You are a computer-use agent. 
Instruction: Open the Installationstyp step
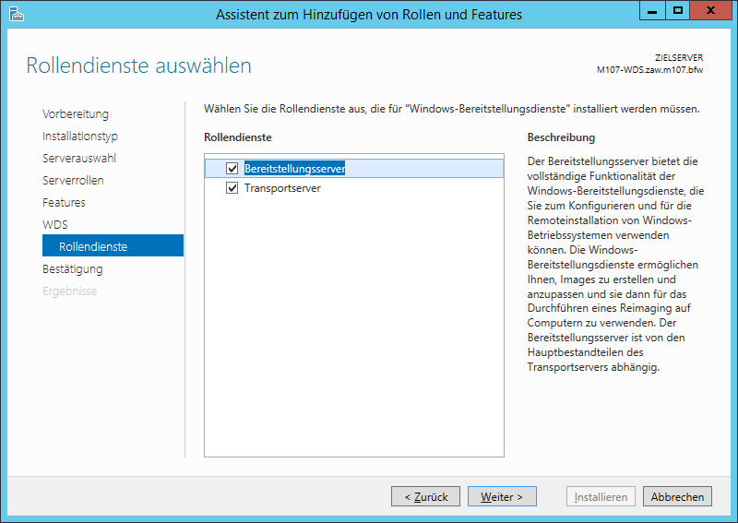80,137
